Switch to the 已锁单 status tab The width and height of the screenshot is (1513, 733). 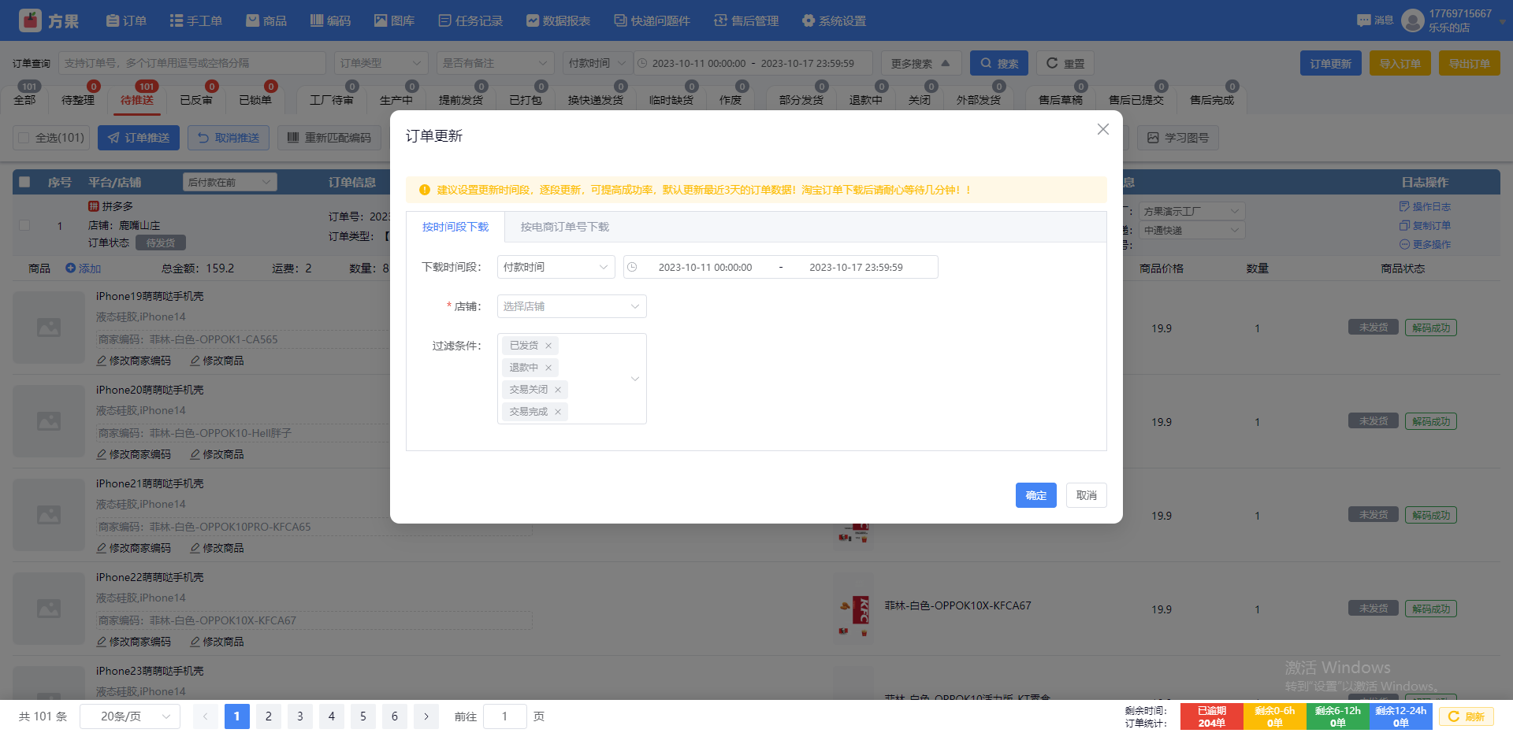point(255,100)
